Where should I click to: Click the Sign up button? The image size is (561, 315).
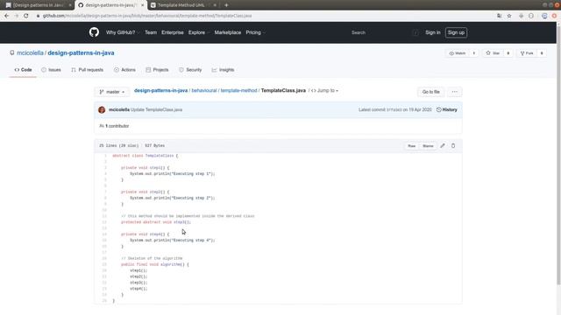tap(456, 32)
